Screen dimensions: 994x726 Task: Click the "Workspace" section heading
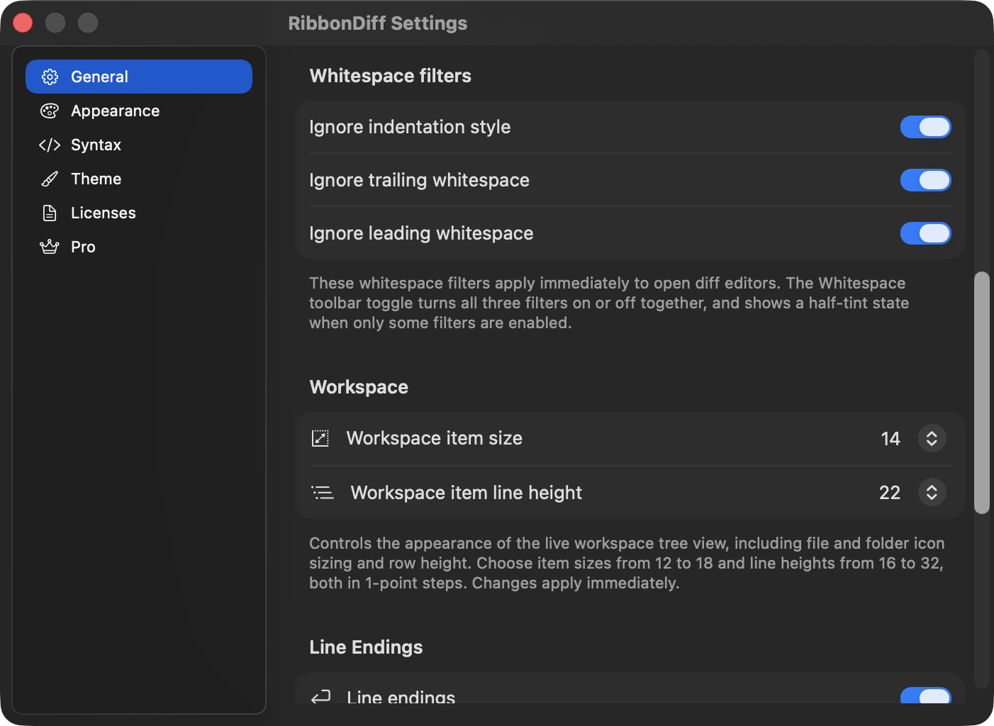click(359, 387)
